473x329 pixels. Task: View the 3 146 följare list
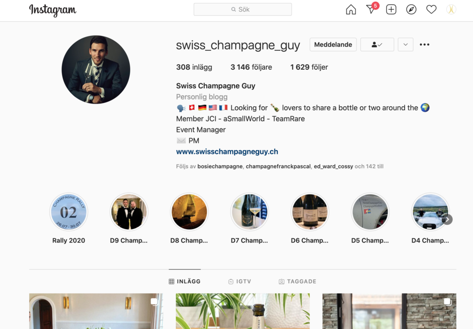pyautogui.click(x=251, y=67)
